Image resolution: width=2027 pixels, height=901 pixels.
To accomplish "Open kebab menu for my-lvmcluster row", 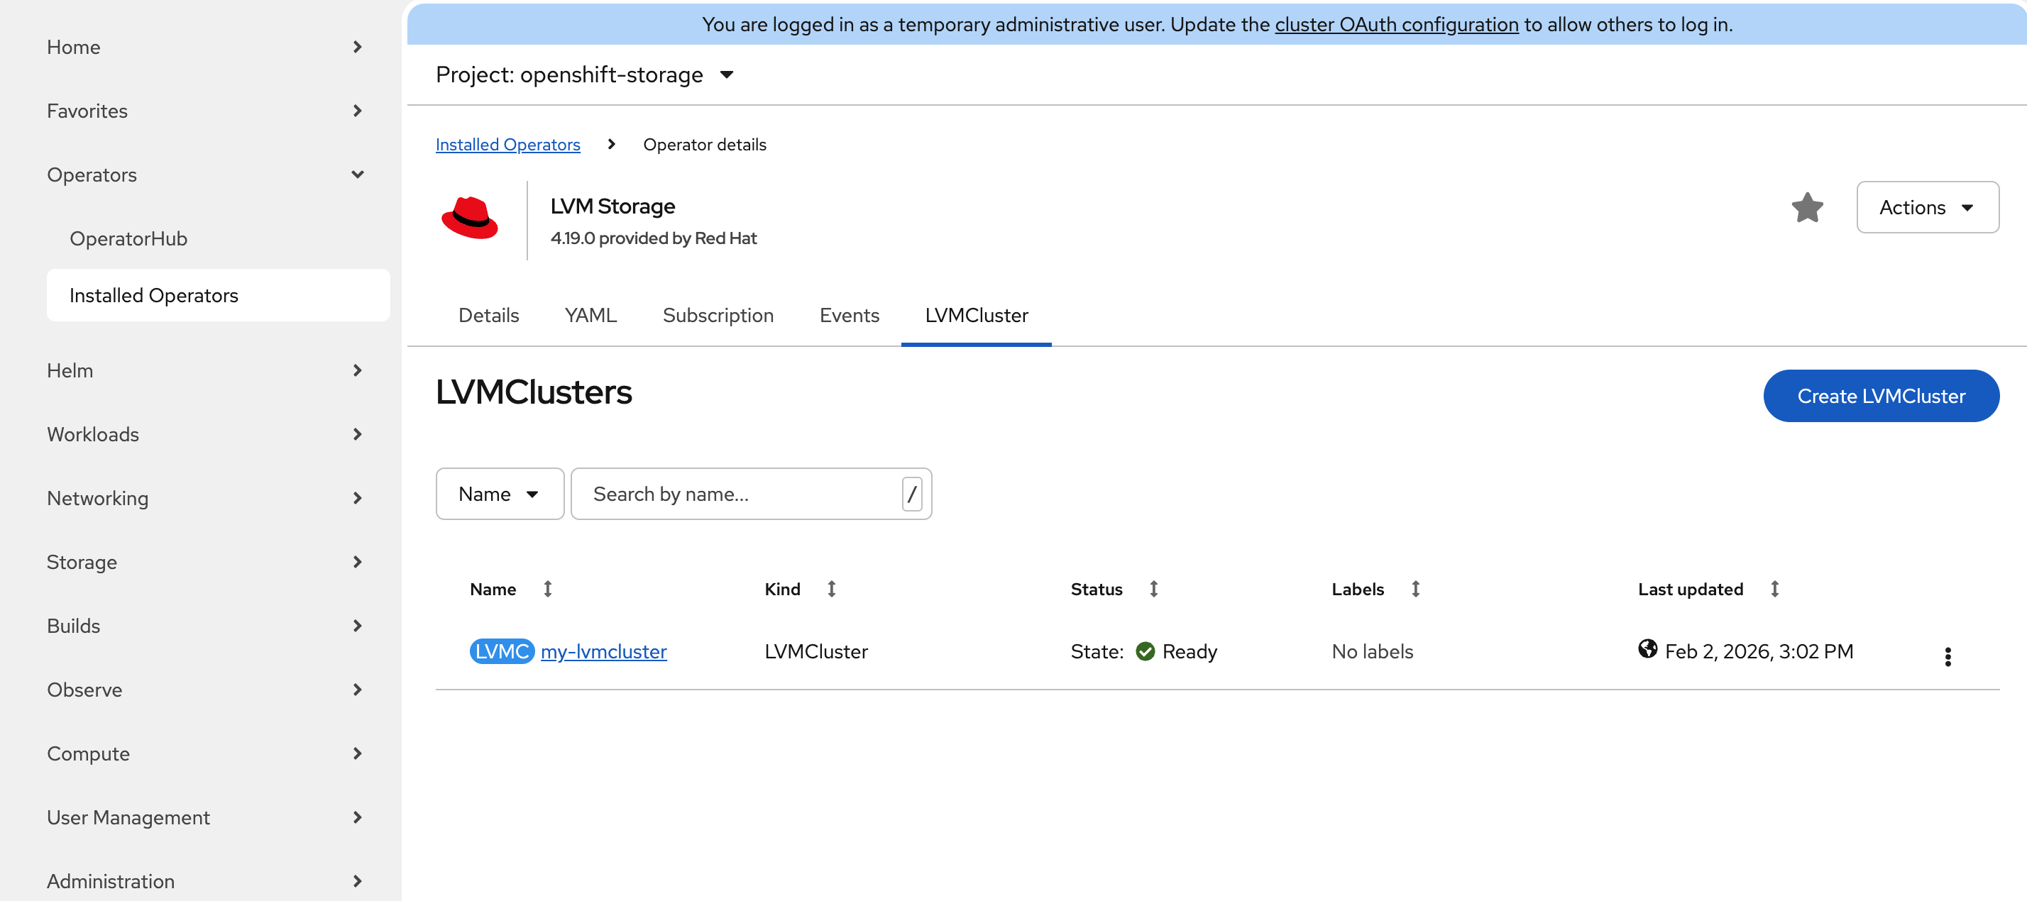I will (x=1948, y=656).
